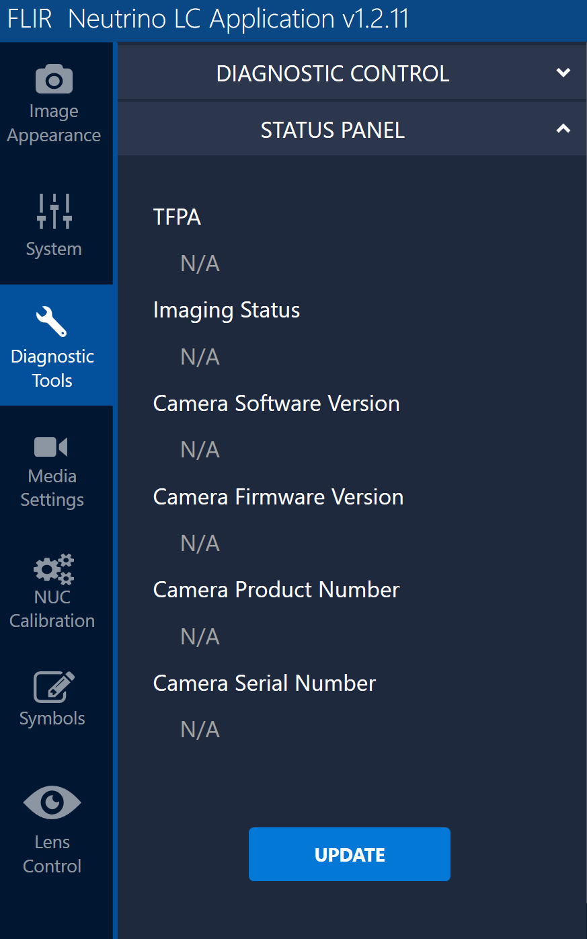Click the TFPA N/A value
This screenshot has width=587, height=939.
(x=200, y=264)
